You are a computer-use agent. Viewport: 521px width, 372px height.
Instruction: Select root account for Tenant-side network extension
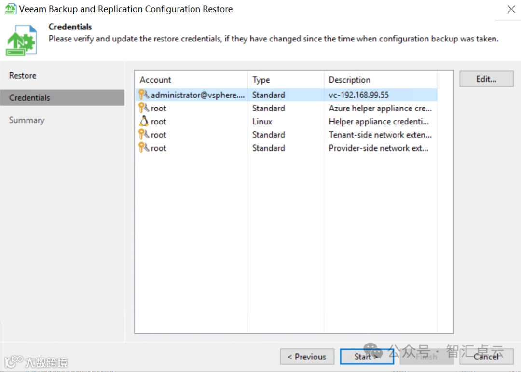click(x=286, y=135)
